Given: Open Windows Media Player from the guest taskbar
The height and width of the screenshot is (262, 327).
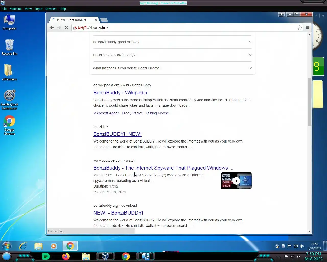Looking at the screenshot, I should (x=54, y=246).
